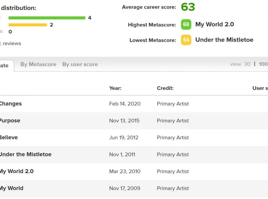Viewport: 268px width, 199px height.
Task: Switch to the By user score tab
Action: 80,64
